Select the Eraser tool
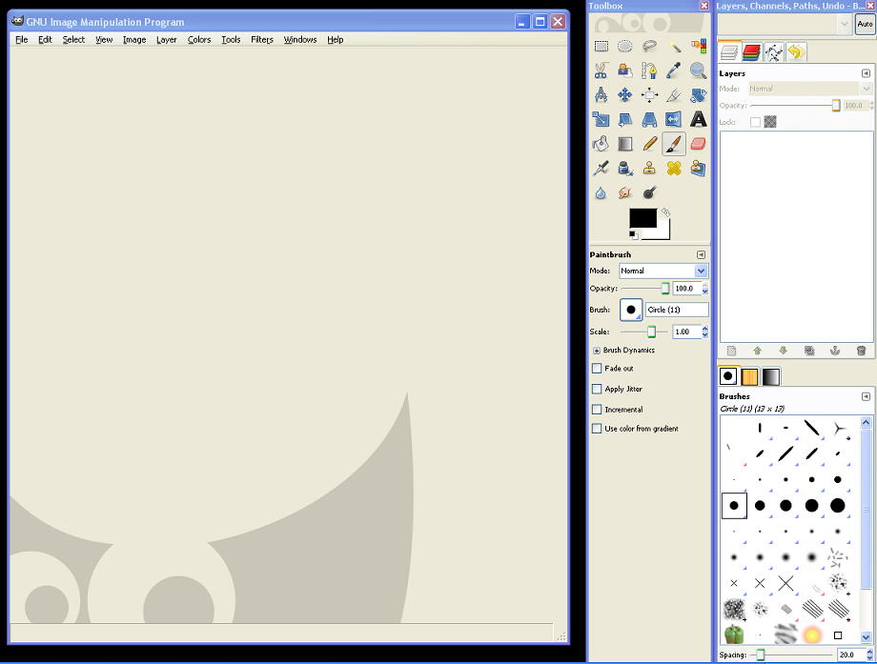Screen dimensions: 877x664 pos(698,144)
